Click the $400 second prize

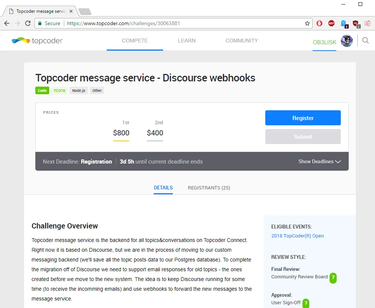155,133
